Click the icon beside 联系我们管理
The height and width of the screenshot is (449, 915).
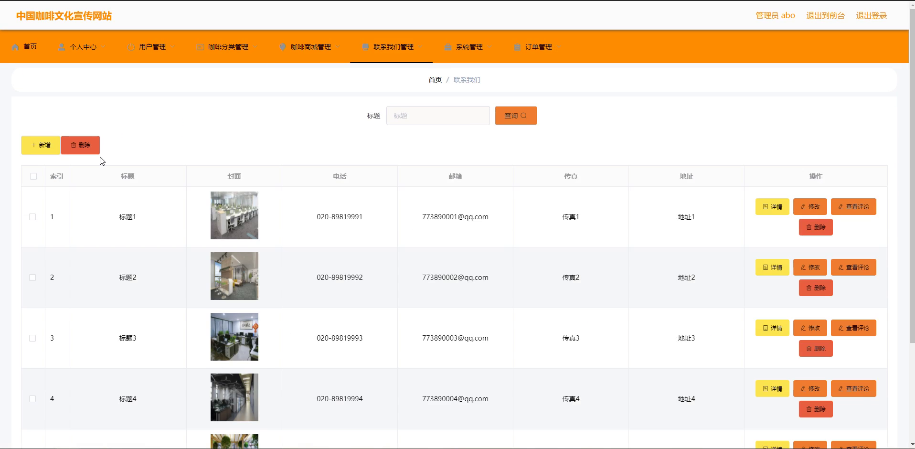(x=365, y=47)
